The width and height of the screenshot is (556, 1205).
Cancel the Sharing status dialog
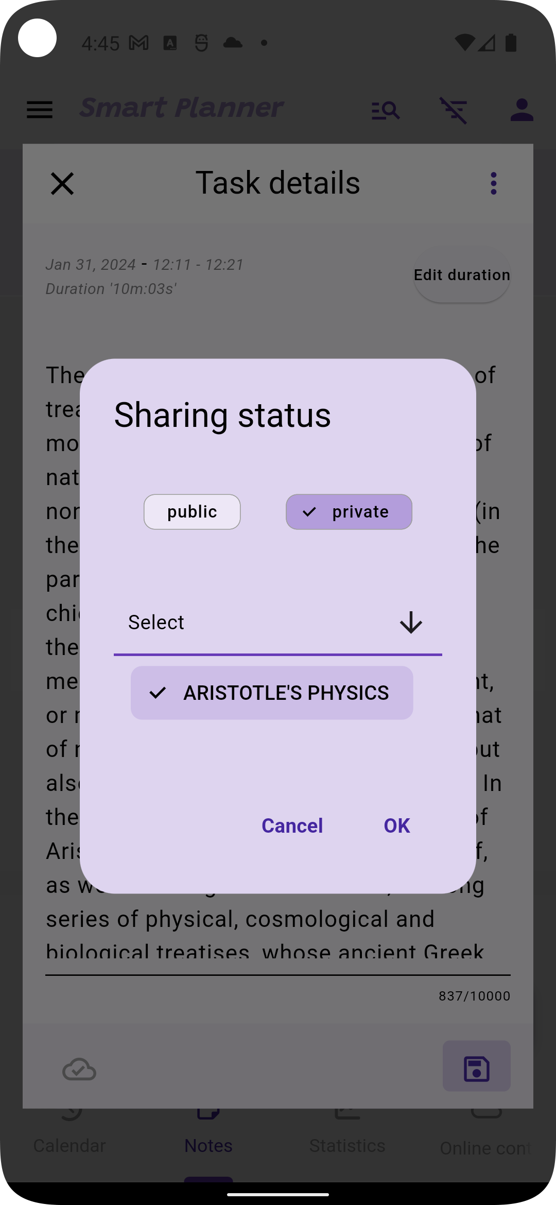292,825
